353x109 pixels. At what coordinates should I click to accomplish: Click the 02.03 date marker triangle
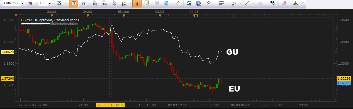[x=160, y=16]
